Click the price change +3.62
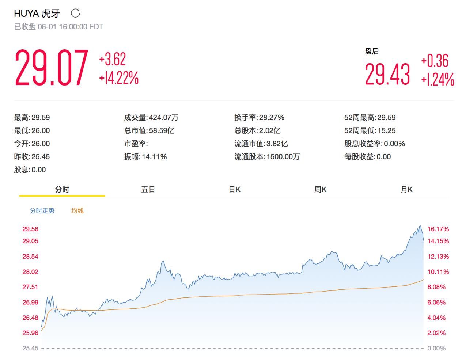 coord(113,59)
